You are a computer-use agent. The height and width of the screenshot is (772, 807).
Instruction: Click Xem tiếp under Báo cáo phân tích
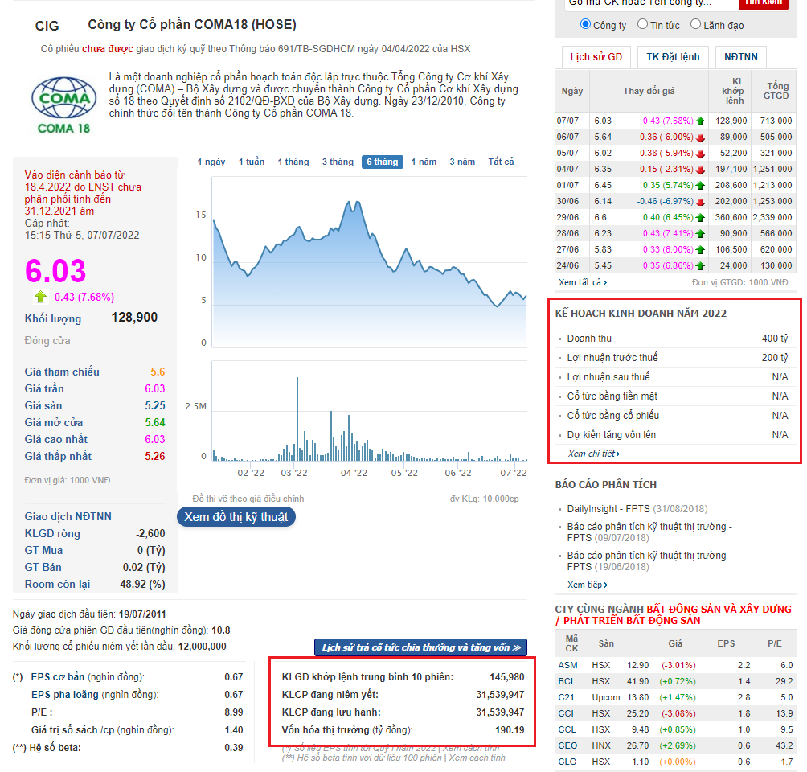pyautogui.click(x=588, y=585)
